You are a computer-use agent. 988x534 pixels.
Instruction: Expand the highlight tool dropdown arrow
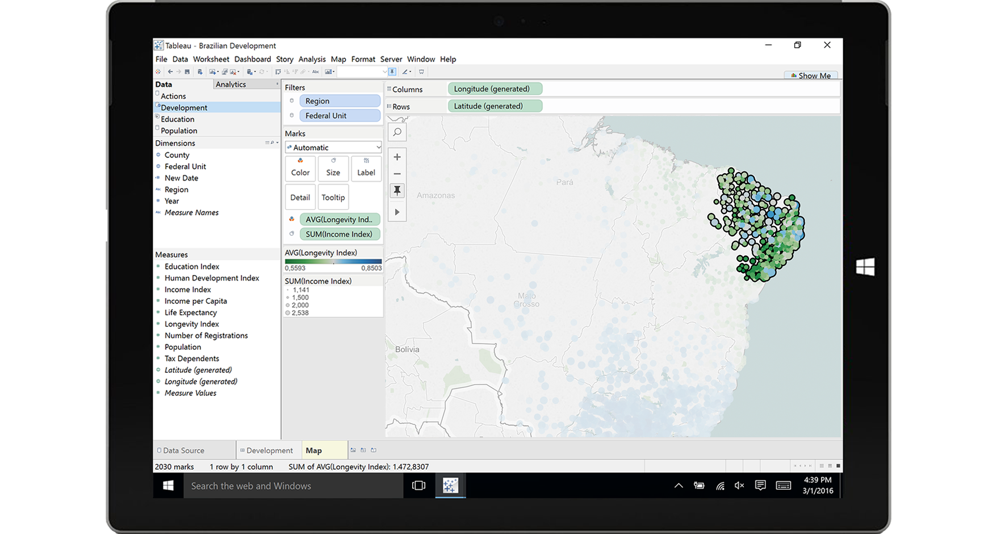click(411, 72)
